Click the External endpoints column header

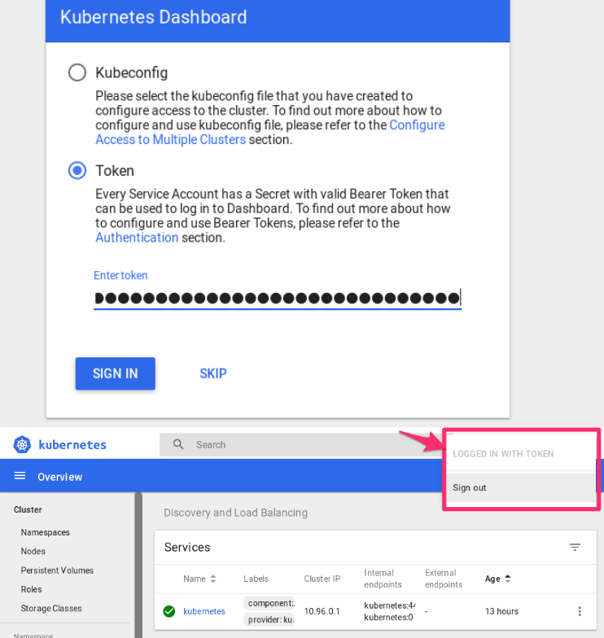[x=444, y=579]
